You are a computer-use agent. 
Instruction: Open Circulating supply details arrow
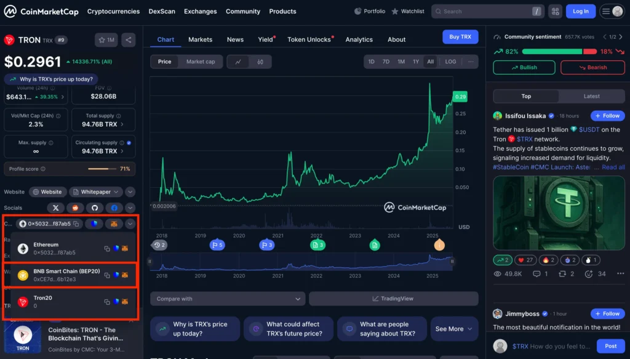pyautogui.click(x=122, y=151)
